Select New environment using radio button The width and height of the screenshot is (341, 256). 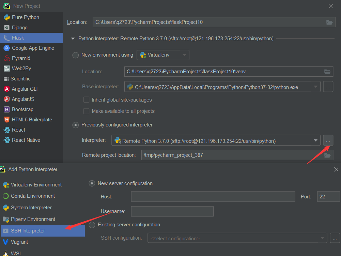coord(76,55)
